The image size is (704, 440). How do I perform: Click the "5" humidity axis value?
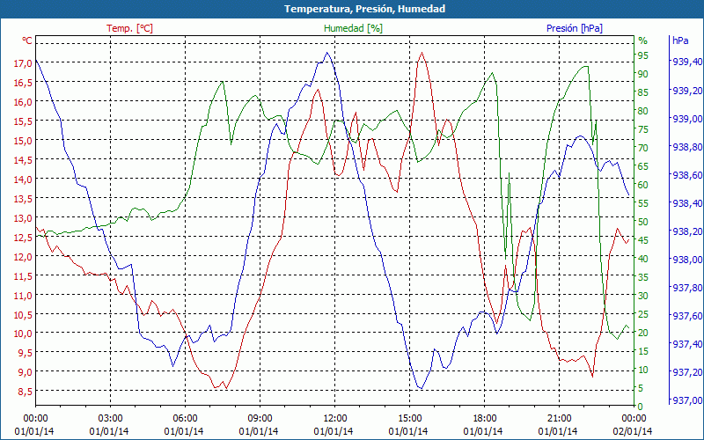coord(641,388)
